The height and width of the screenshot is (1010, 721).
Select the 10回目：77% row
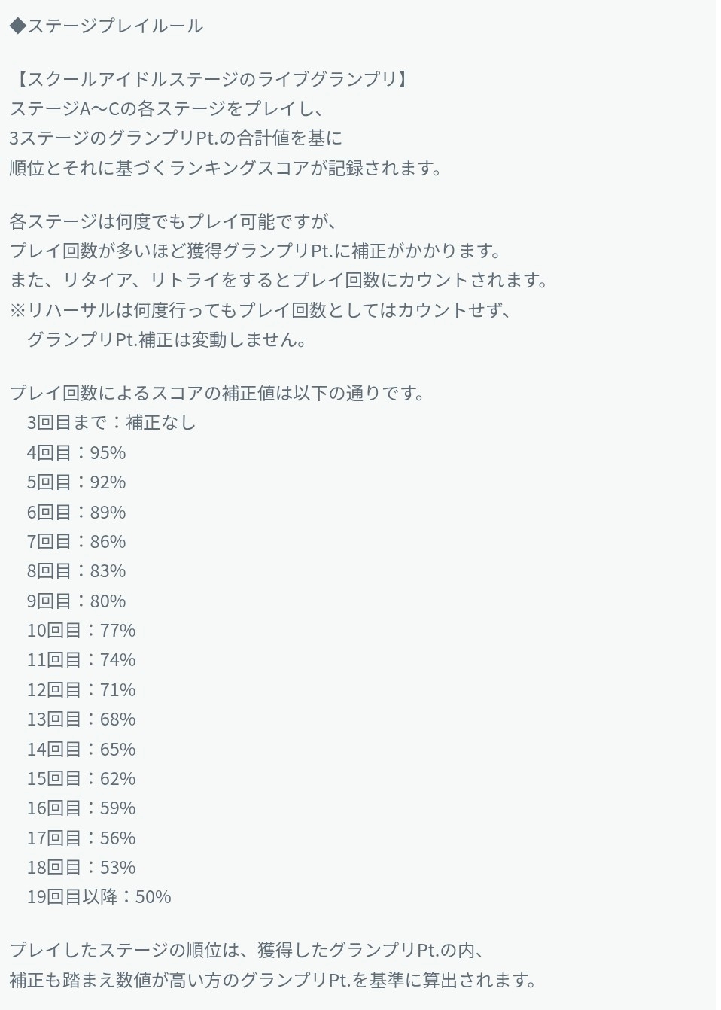(81, 631)
